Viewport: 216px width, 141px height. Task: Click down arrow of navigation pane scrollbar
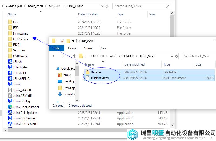[77, 100]
